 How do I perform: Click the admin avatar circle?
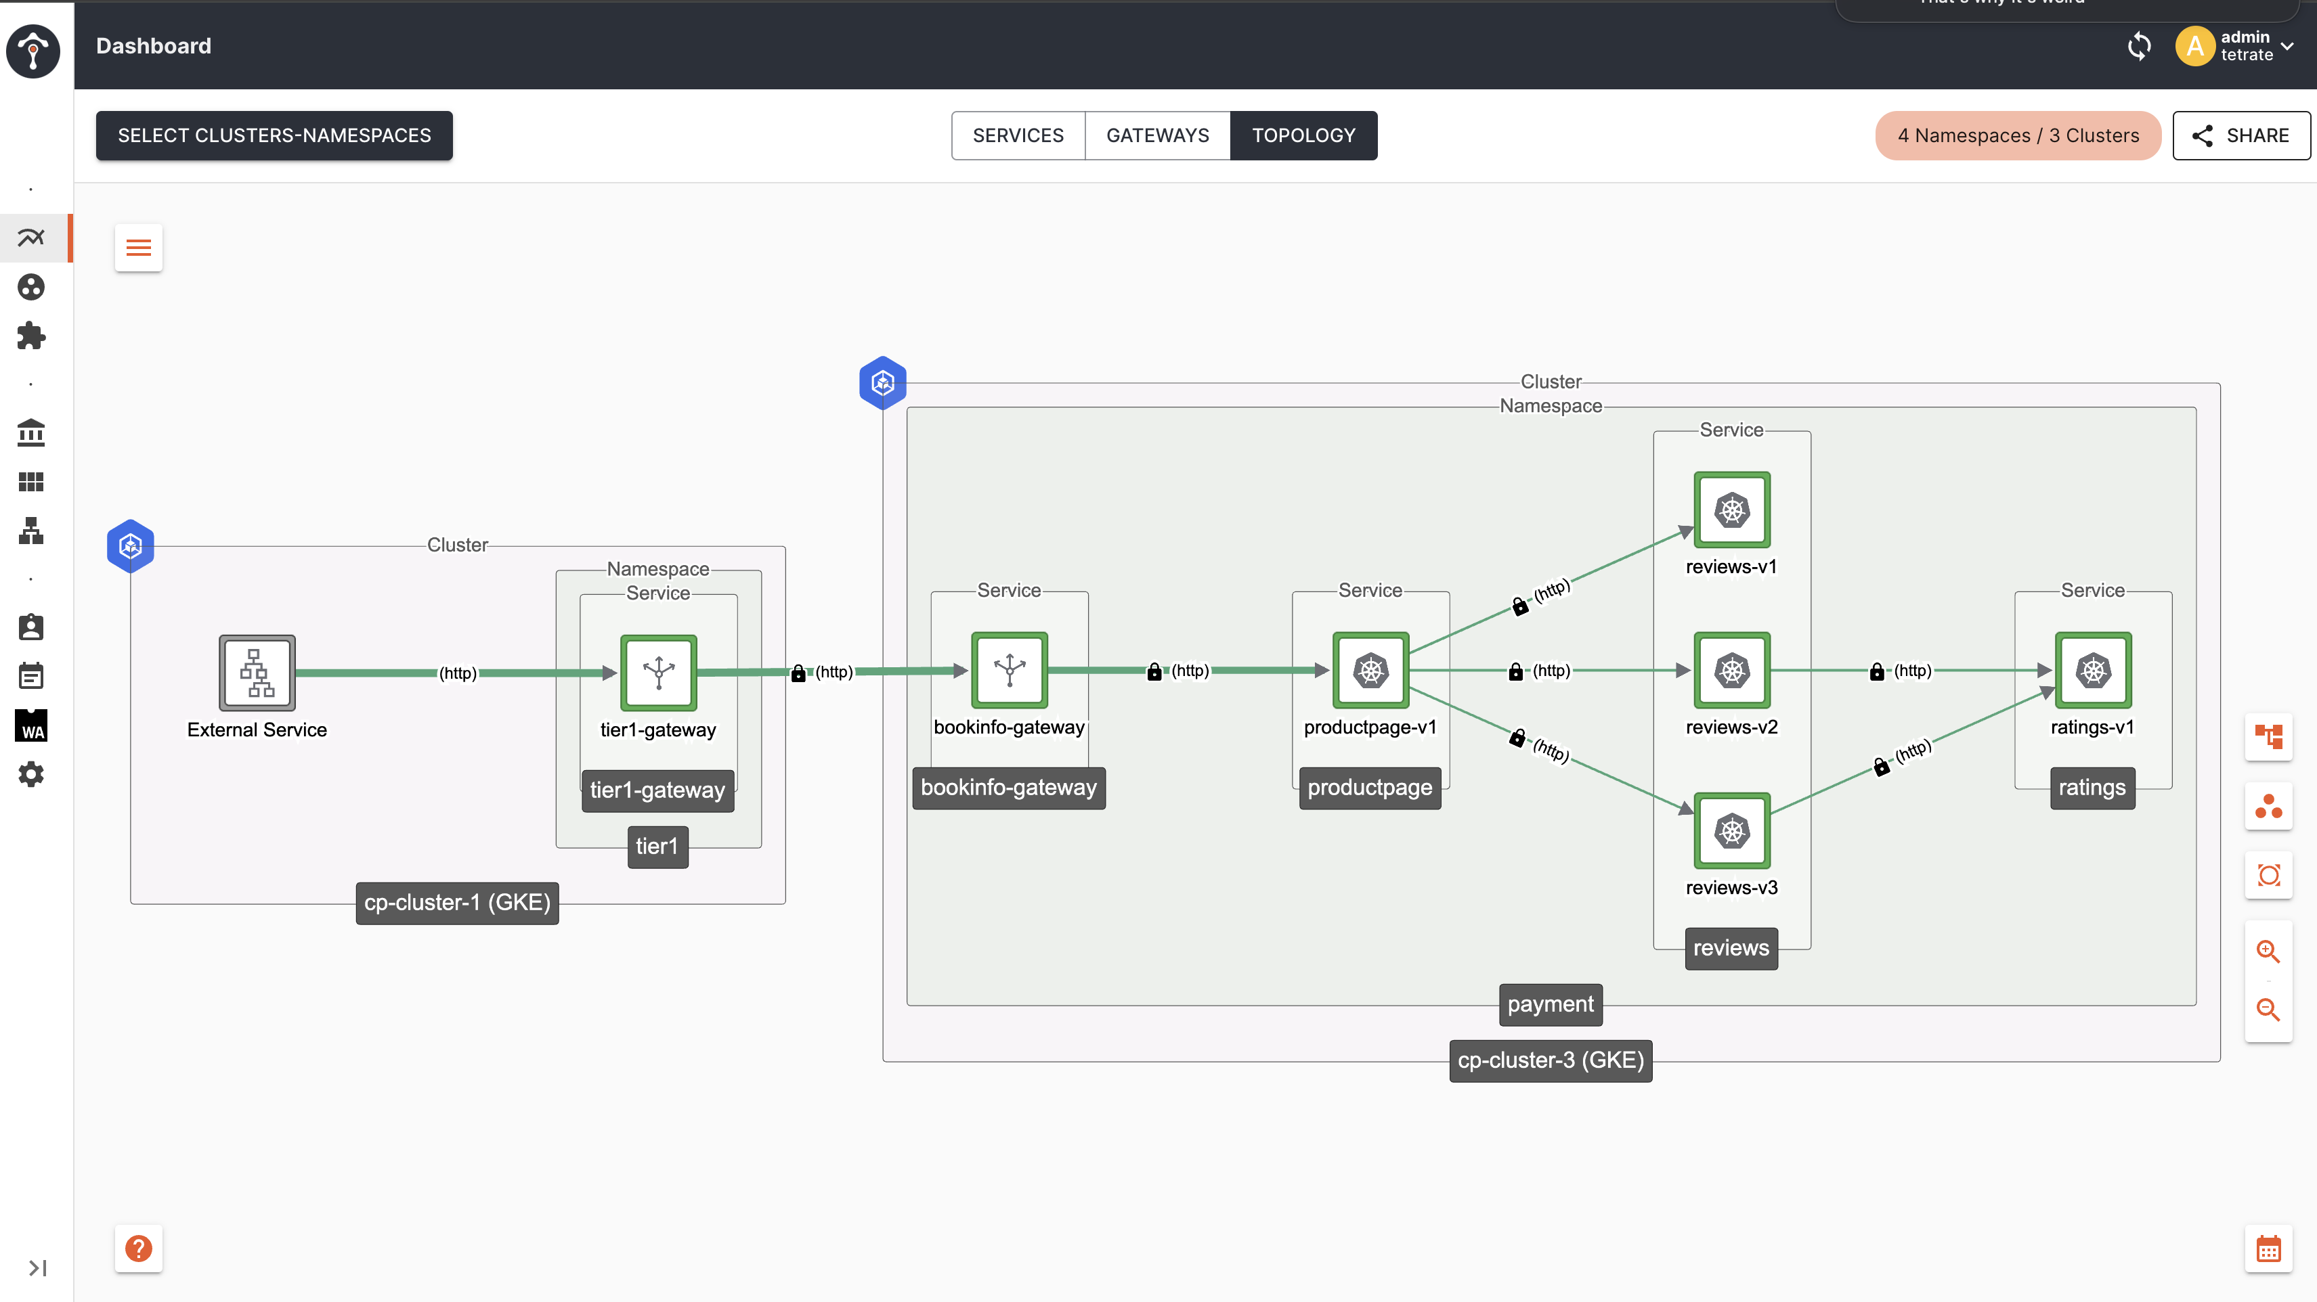coord(2194,46)
